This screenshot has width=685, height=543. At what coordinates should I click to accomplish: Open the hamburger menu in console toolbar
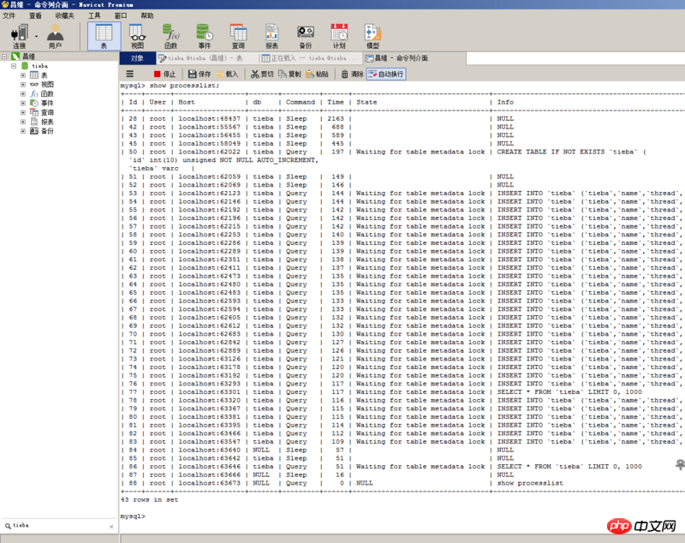tap(130, 75)
